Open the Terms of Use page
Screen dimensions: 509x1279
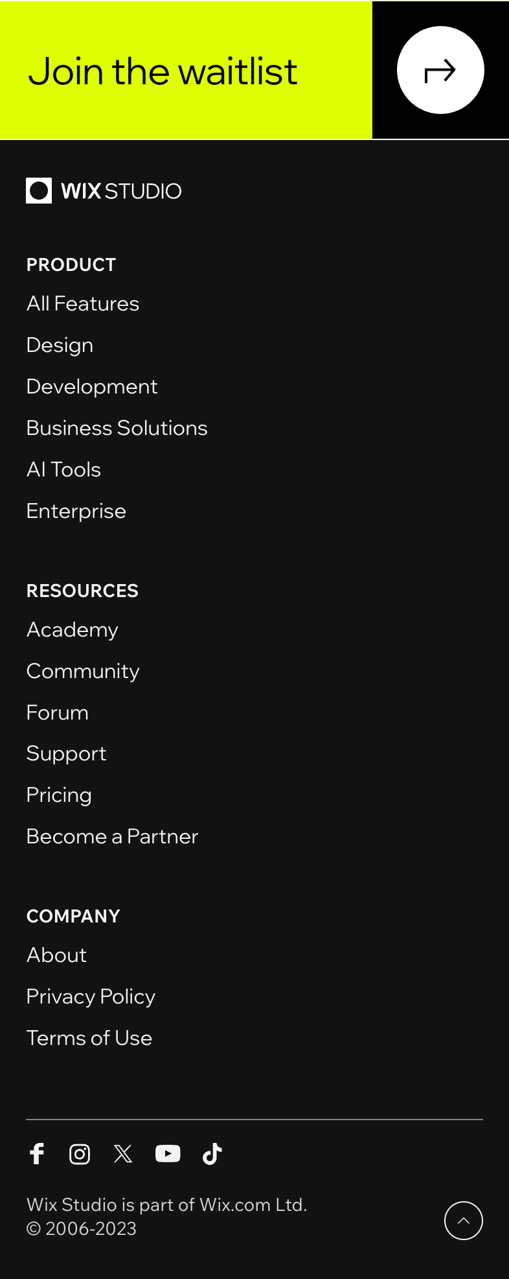pos(89,1038)
